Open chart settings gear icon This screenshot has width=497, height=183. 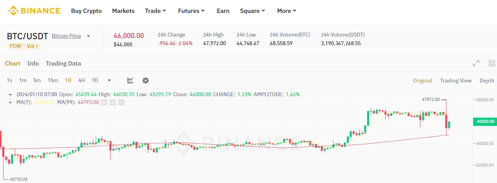tap(146, 81)
